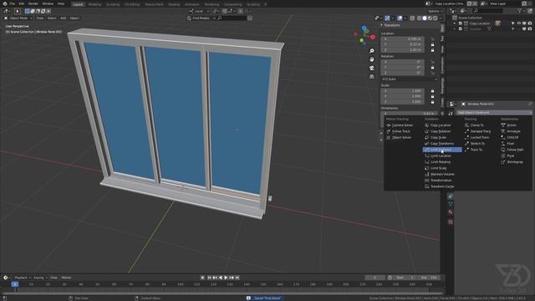Viewport: 535px width, 301px height.
Task: Open the Options dropdown in viewport header
Action: point(435,11)
